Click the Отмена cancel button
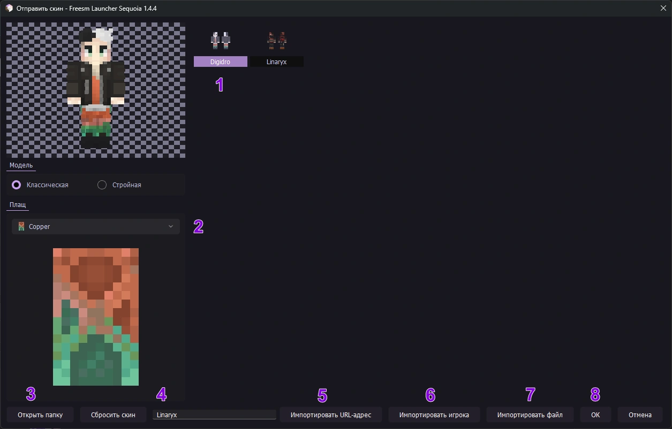The image size is (672, 429). coord(640,415)
